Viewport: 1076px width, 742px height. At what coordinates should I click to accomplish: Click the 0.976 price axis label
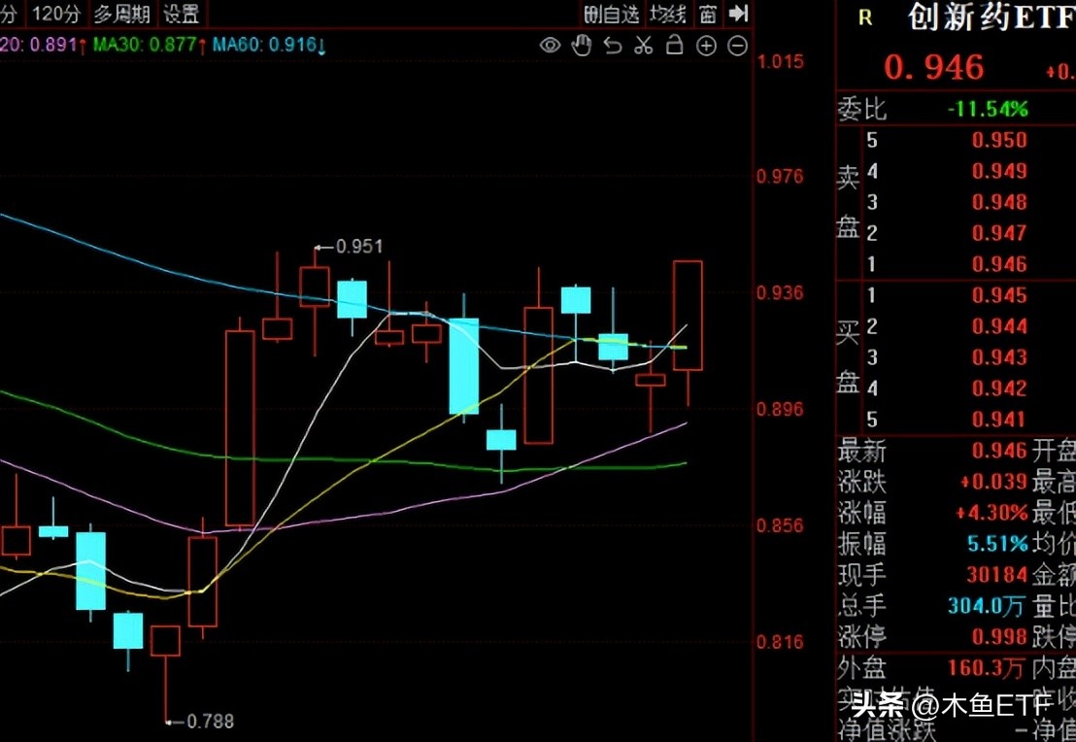(780, 177)
